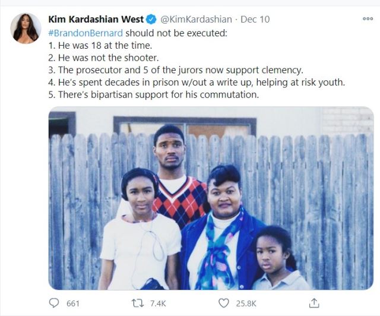Open the attached family photo

coord(211,198)
